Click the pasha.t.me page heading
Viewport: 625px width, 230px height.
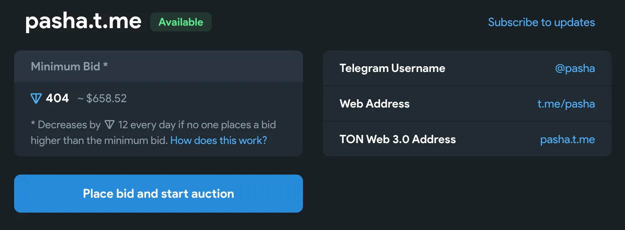click(83, 22)
